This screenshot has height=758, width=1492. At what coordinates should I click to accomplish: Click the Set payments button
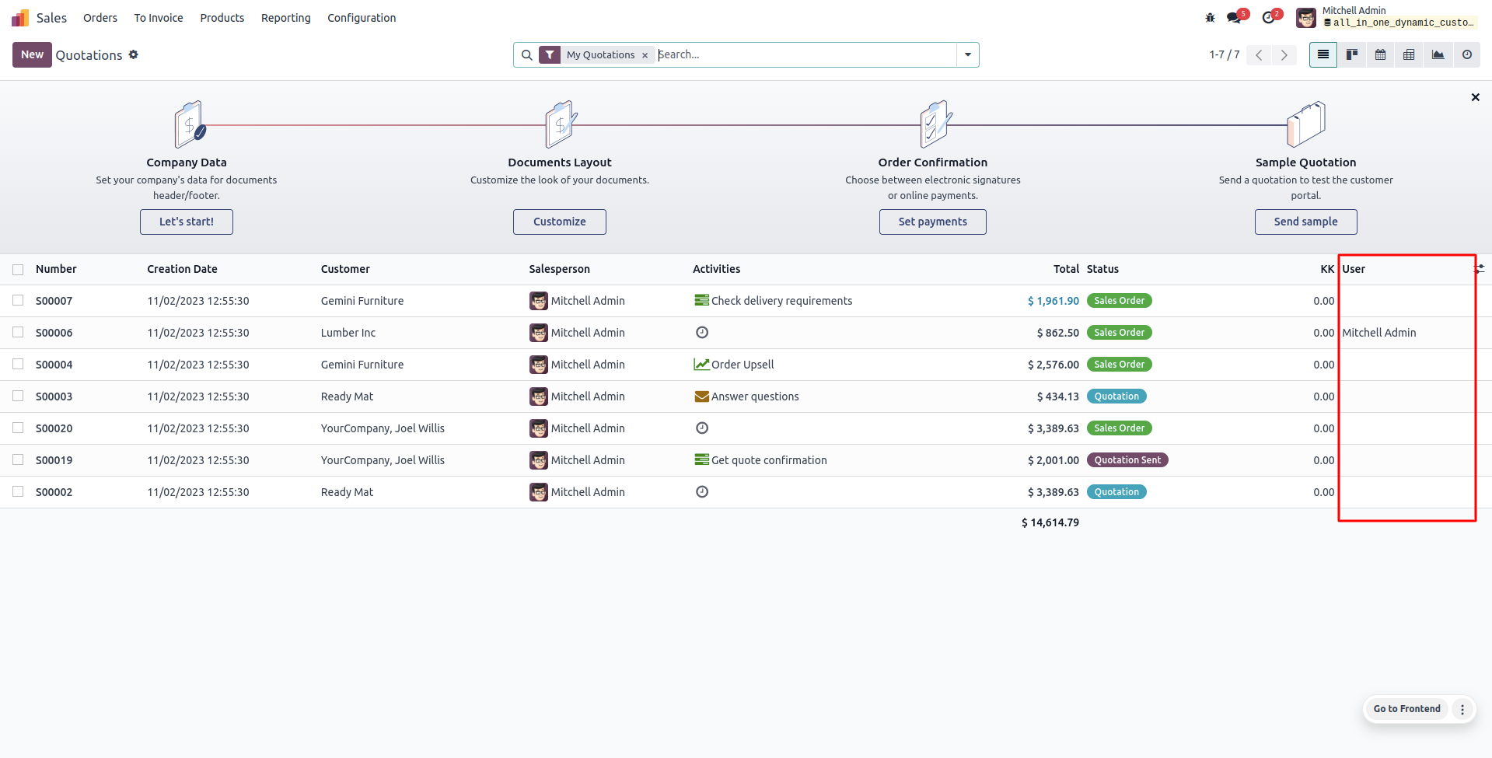click(932, 222)
